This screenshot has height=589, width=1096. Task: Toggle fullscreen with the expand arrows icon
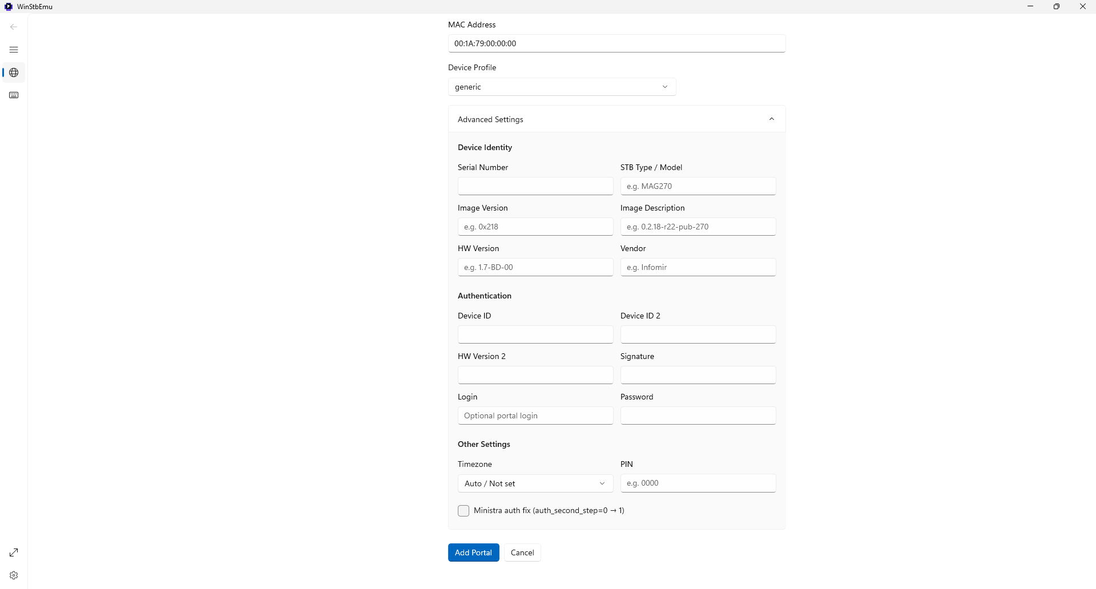click(x=14, y=552)
